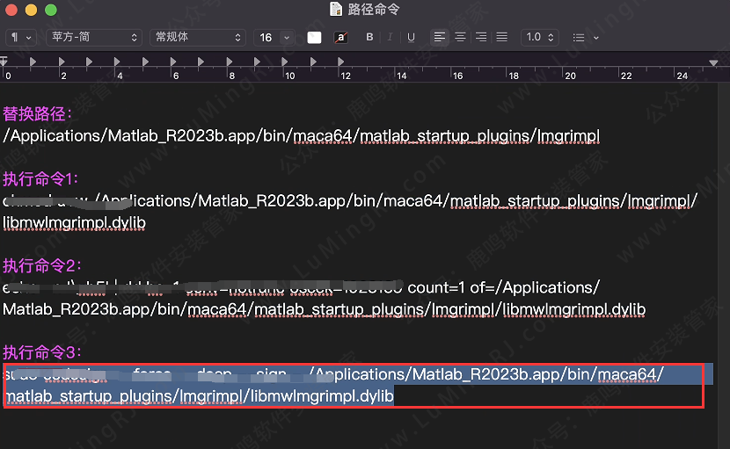Click the 执行命令2: heading
This screenshot has width=730, height=449.
[x=42, y=265]
